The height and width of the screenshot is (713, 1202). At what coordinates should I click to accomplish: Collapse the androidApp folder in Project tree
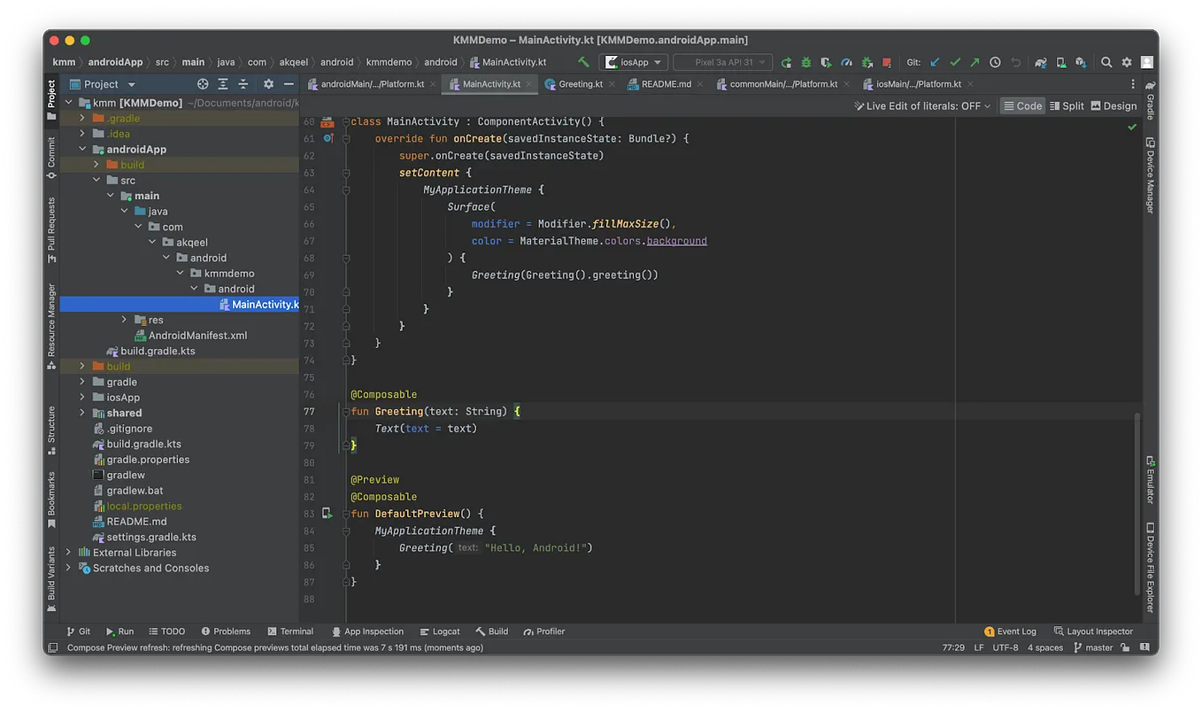tap(81, 149)
